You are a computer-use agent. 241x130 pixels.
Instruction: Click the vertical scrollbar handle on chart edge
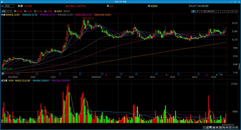(x=239, y=66)
